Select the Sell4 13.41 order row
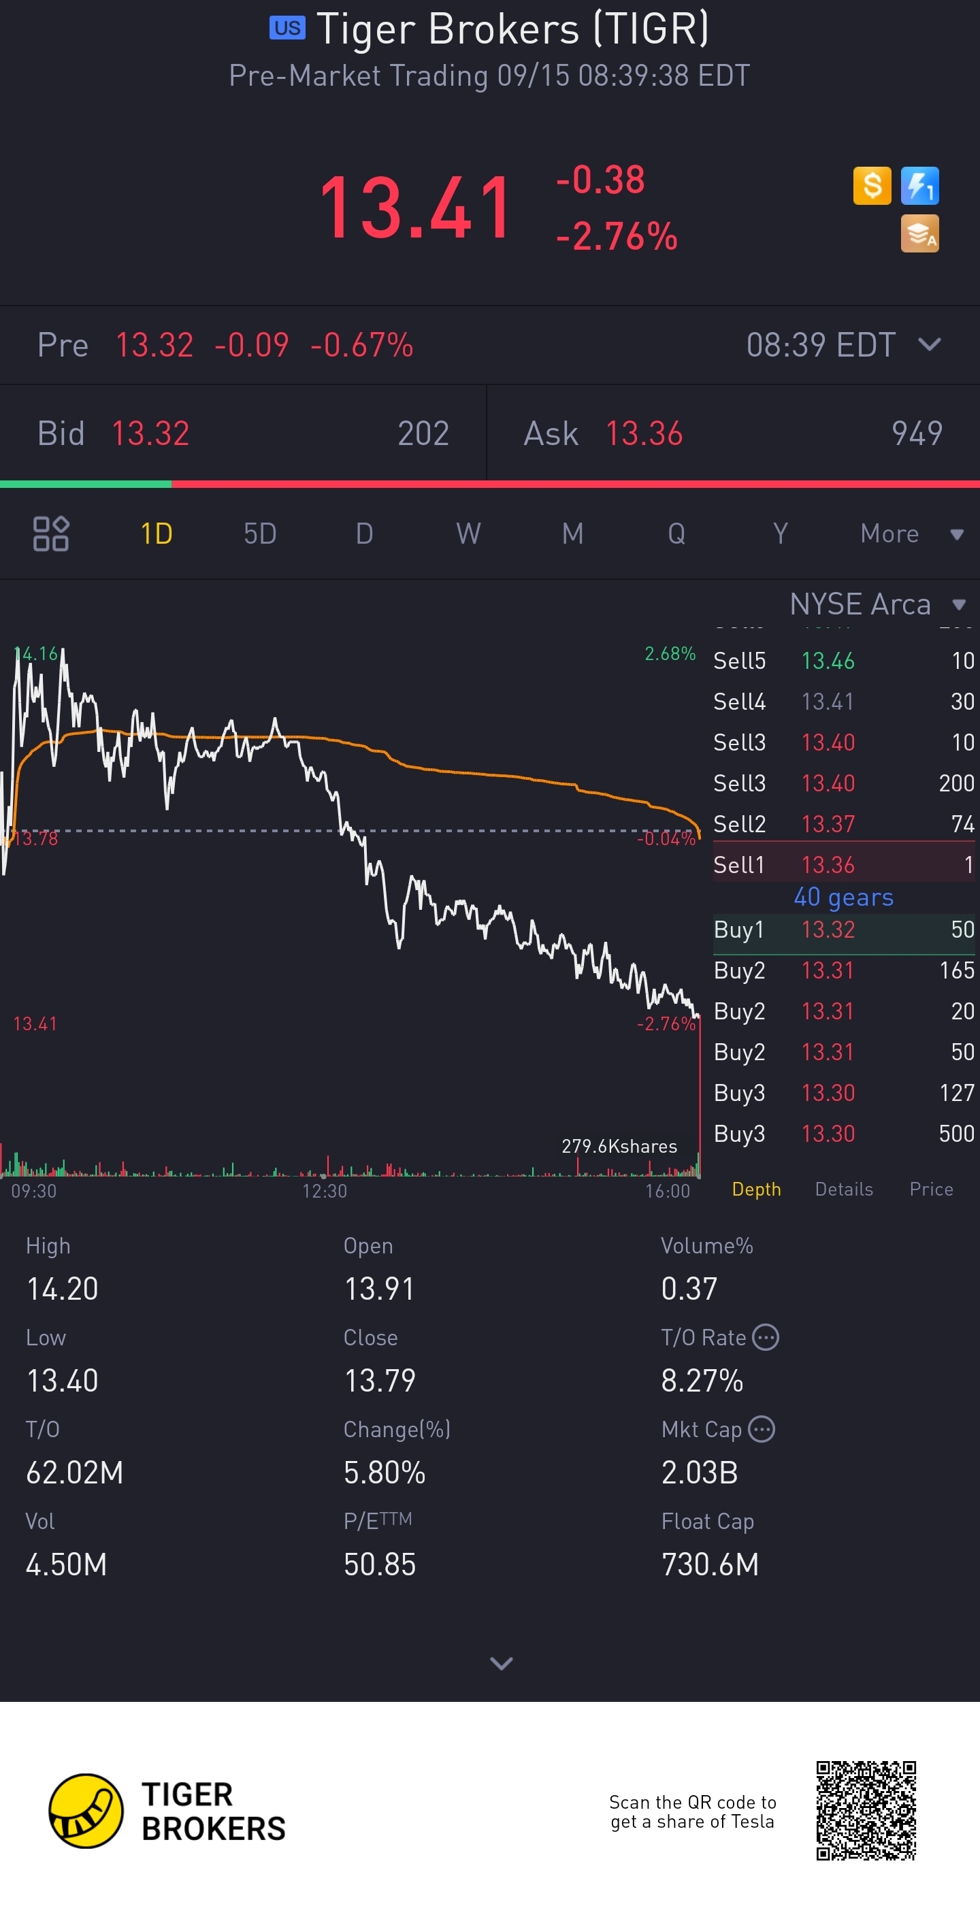The width and height of the screenshot is (980, 1921). coord(843,701)
